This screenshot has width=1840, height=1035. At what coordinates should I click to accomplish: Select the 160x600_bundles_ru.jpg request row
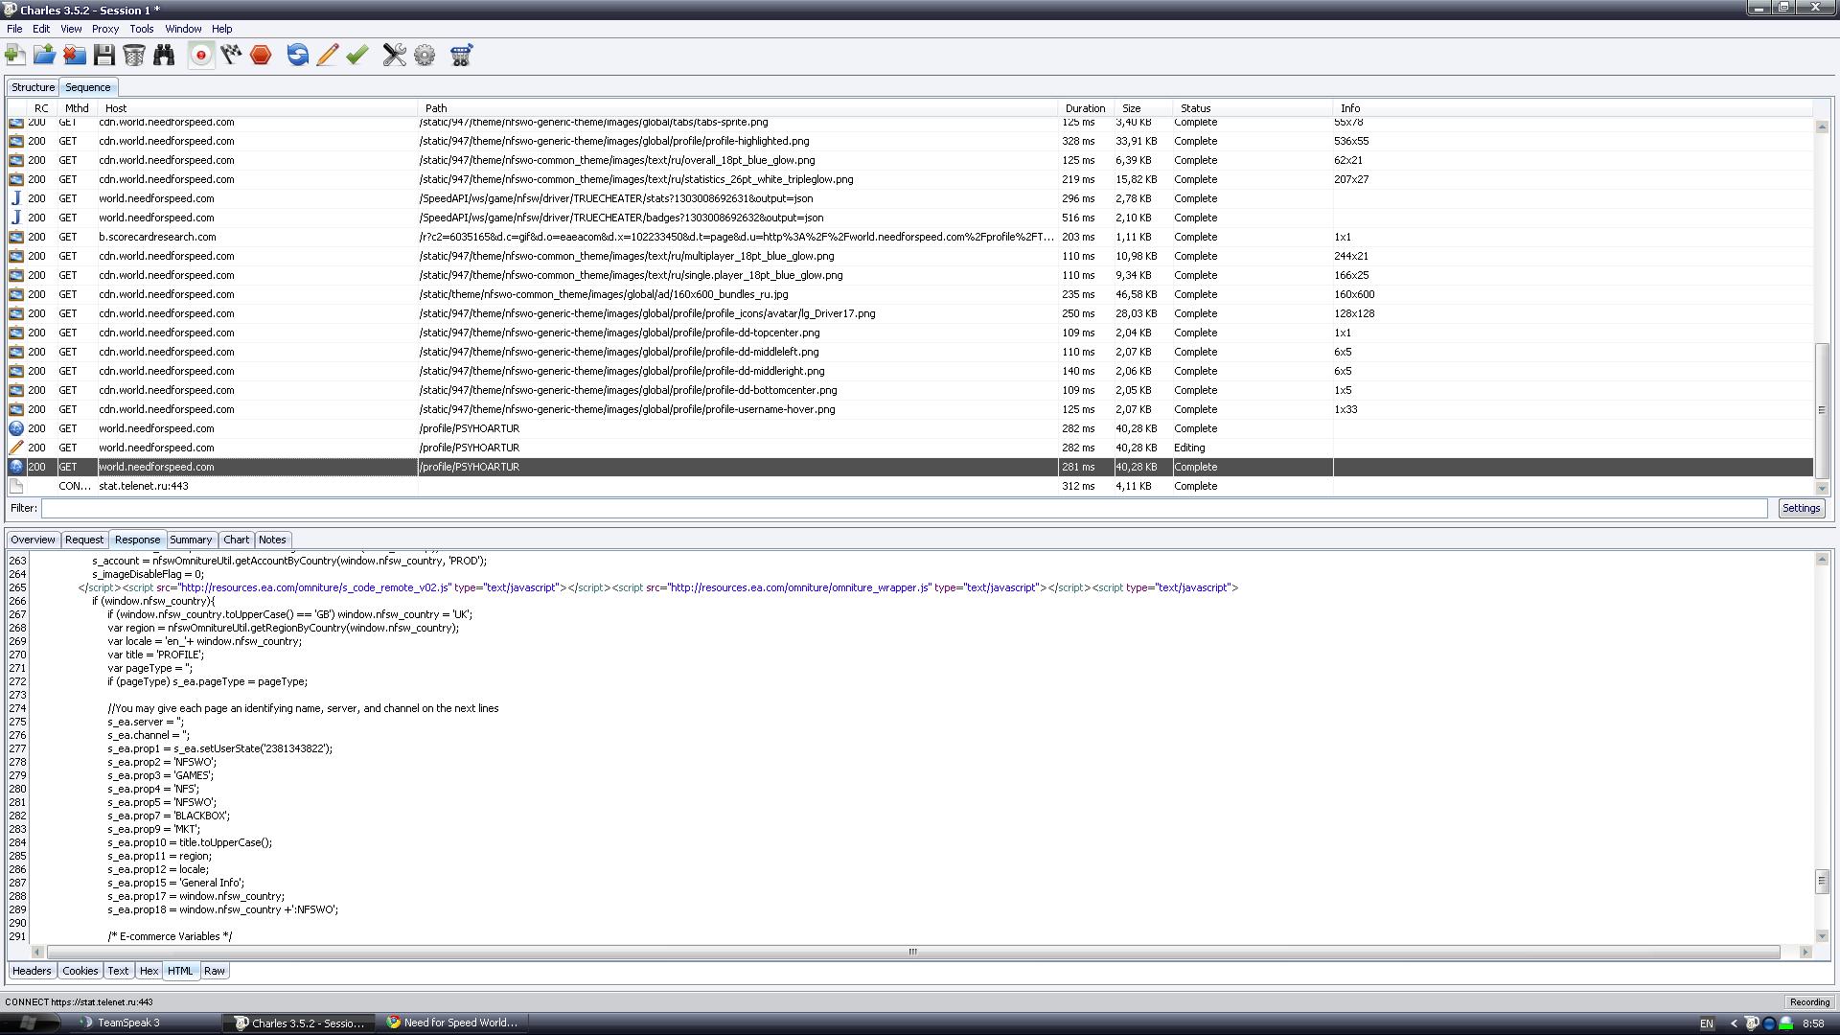pyautogui.click(x=910, y=294)
